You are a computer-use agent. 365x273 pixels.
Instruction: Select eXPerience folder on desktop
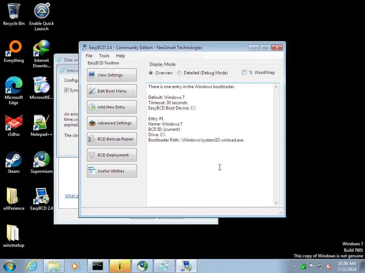14,199
